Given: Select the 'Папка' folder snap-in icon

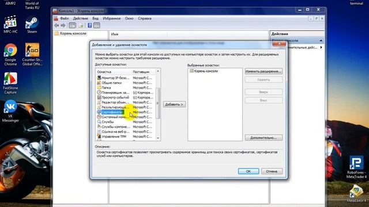Looking at the screenshot, I should point(99,87).
